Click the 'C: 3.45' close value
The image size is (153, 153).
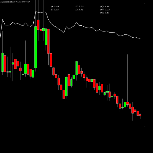(x=55, y=10)
